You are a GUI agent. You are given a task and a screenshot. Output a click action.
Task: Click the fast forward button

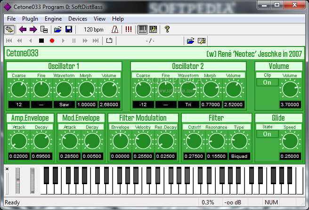85,41
